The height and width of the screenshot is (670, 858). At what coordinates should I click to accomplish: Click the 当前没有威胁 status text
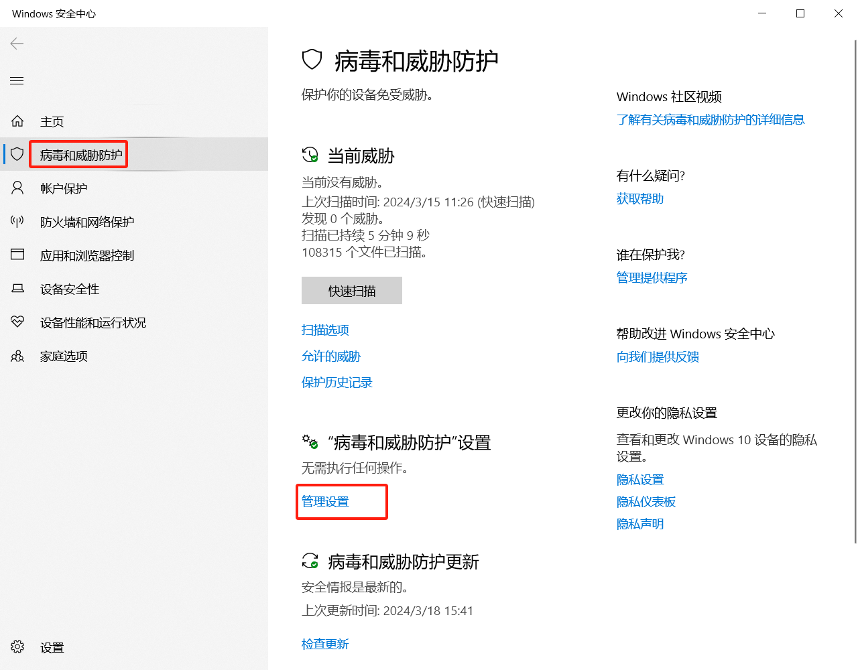tap(343, 182)
